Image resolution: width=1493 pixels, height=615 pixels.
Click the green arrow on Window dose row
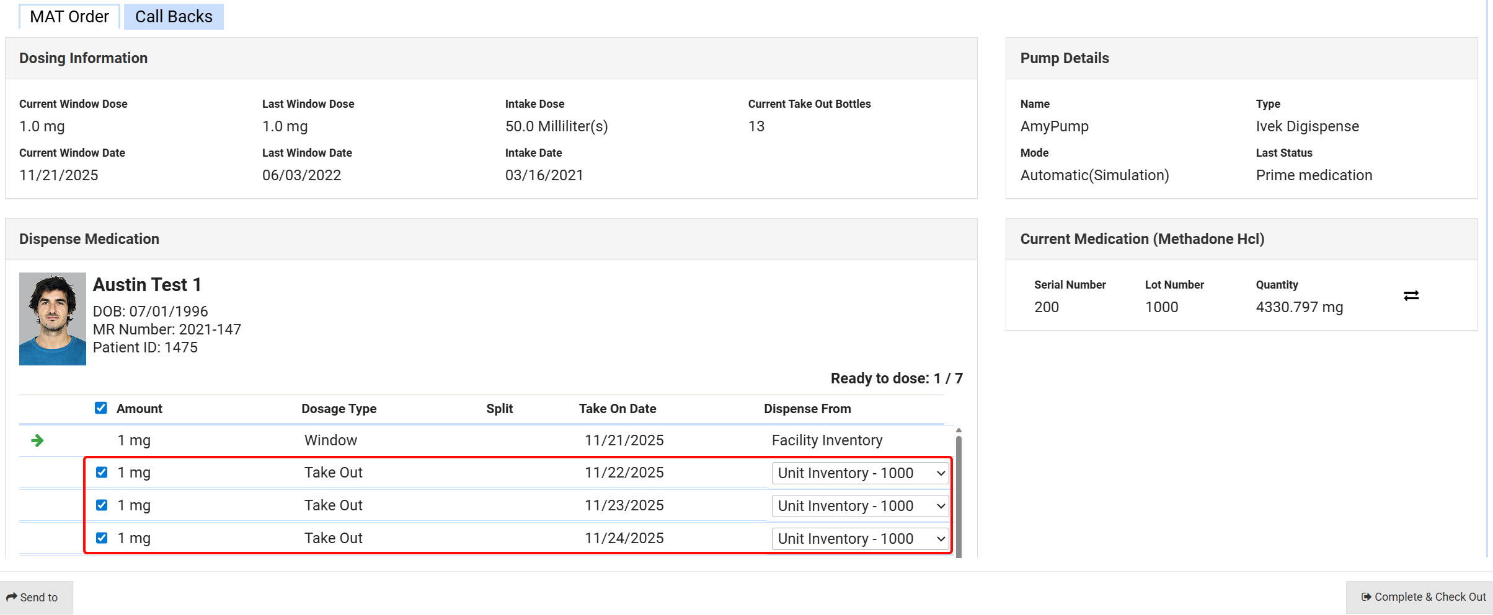click(37, 440)
